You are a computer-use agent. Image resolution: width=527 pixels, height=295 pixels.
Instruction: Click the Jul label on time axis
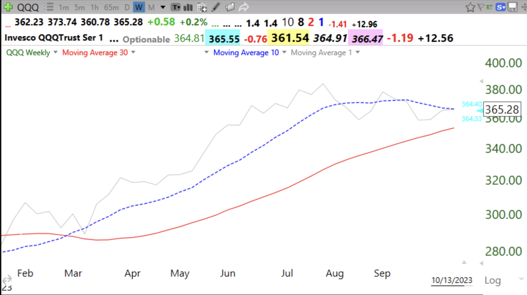287,273
